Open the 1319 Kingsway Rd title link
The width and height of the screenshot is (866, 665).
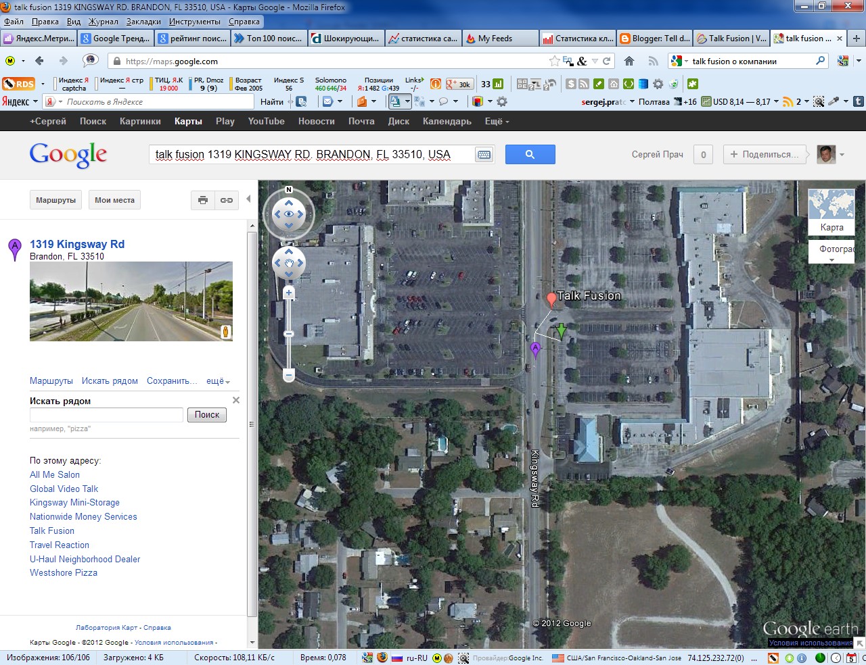(x=77, y=244)
